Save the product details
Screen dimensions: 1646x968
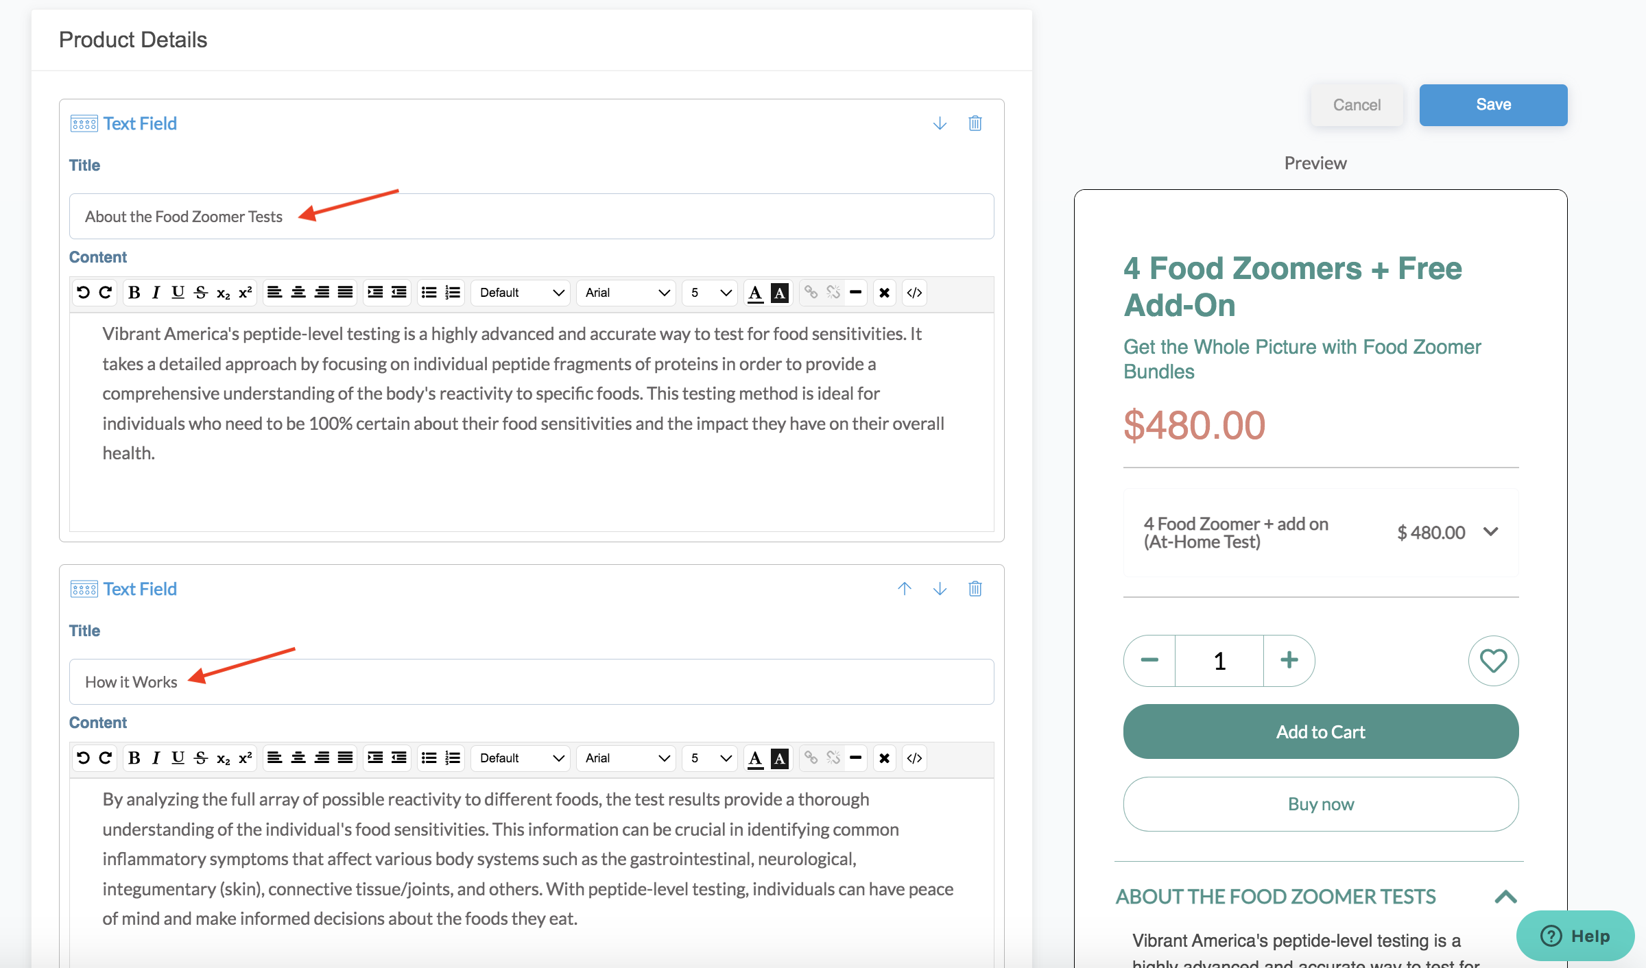pyautogui.click(x=1493, y=105)
